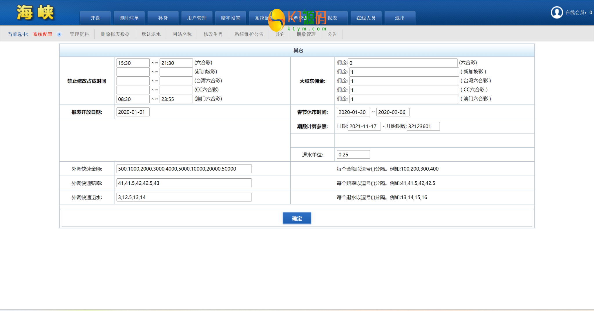The width and height of the screenshot is (594, 311).
Task: Click 退出 to log out
Action: [400, 18]
